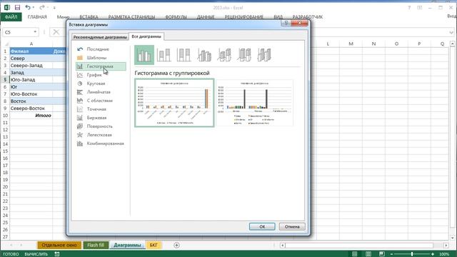Click cell containing Юго-Восток
Screen dimensions: 457x257
(x=31, y=94)
